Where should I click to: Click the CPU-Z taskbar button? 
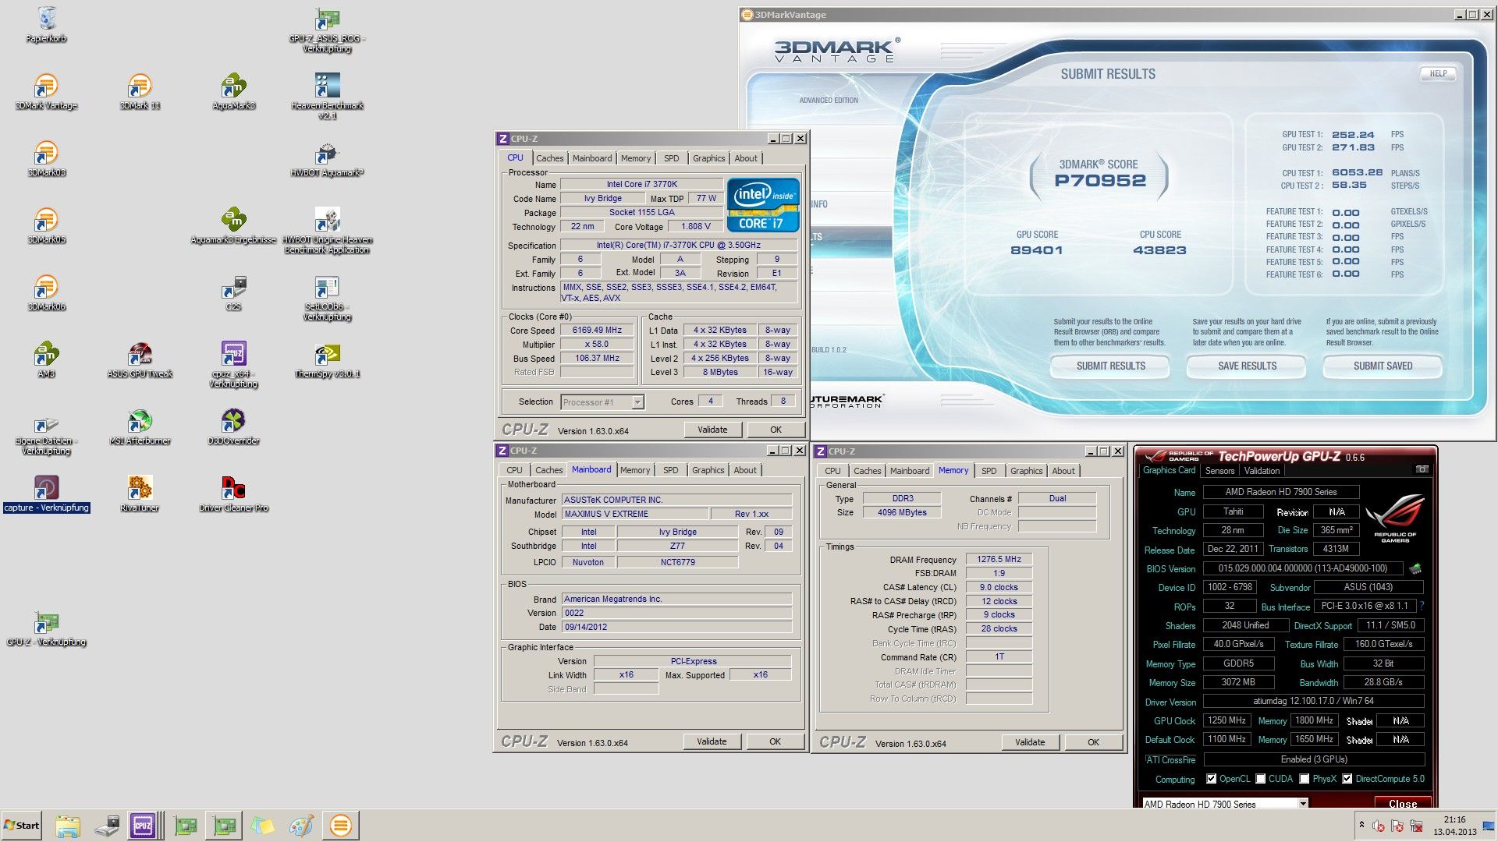coord(144,826)
